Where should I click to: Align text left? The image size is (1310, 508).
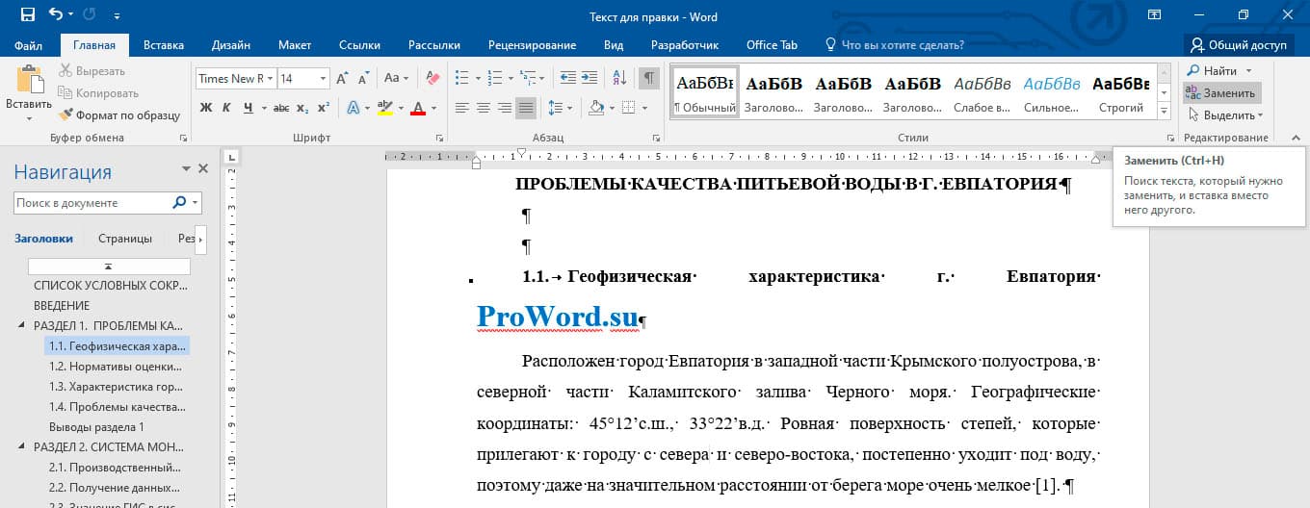(462, 108)
